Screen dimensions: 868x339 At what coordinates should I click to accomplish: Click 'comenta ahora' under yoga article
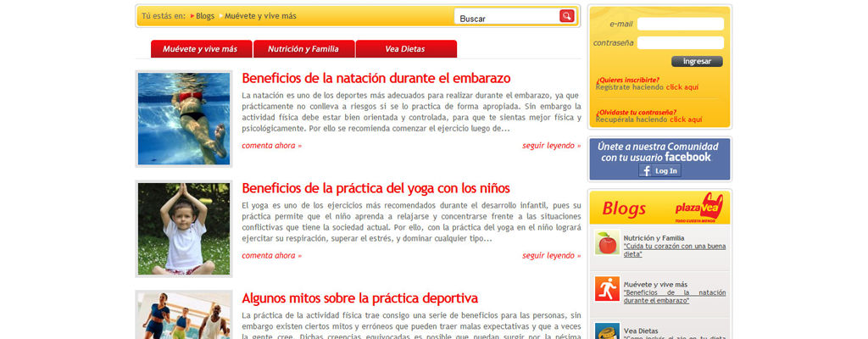(x=272, y=255)
